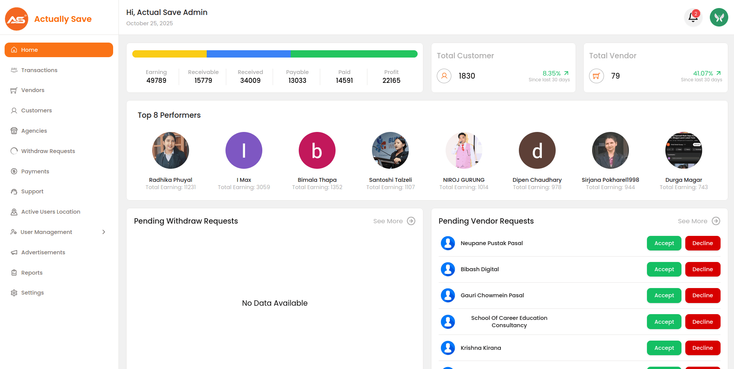Expand the User Management submenu chevron
This screenshot has height=369, width=734.
click(x=104, y=232)
